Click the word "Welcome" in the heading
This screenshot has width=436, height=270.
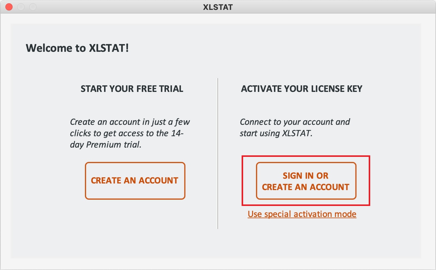tap(49, 48)
